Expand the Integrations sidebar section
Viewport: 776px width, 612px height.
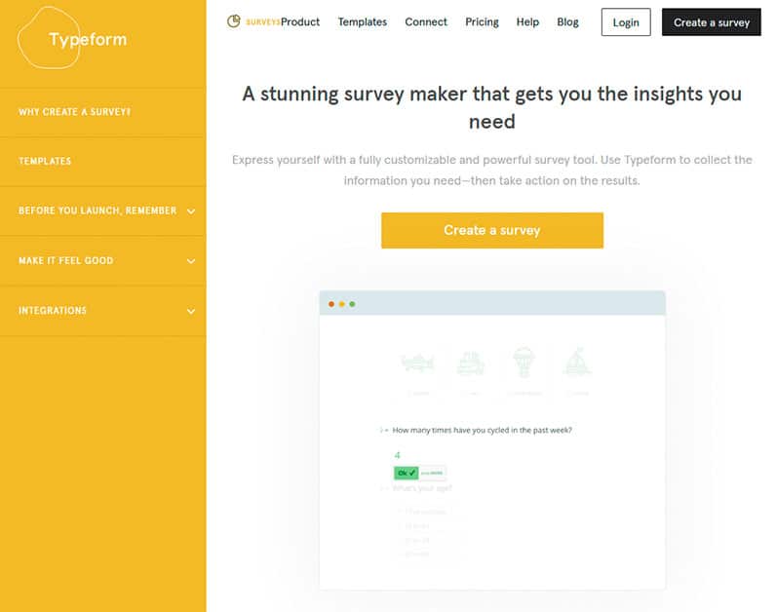[x=103, y=311]
